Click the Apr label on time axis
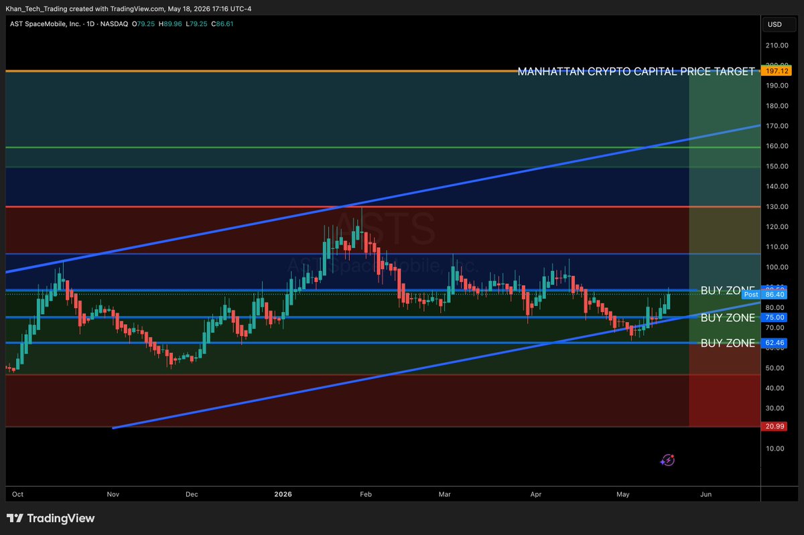The width and height of the screenshot is (804, 535). point(535,494)
